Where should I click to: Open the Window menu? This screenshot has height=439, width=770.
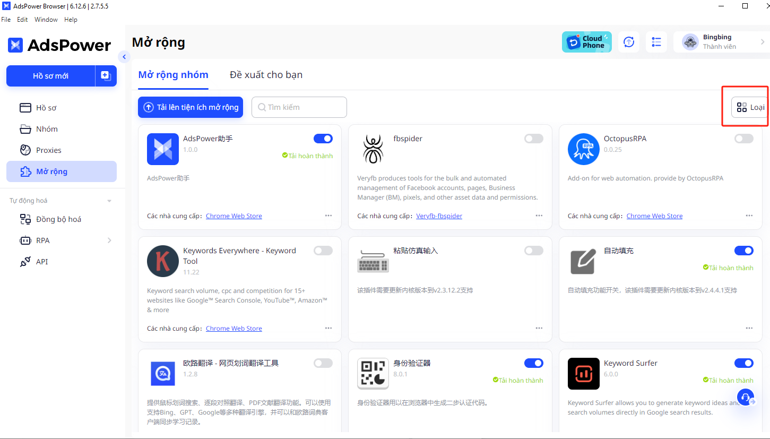point(46,20)
